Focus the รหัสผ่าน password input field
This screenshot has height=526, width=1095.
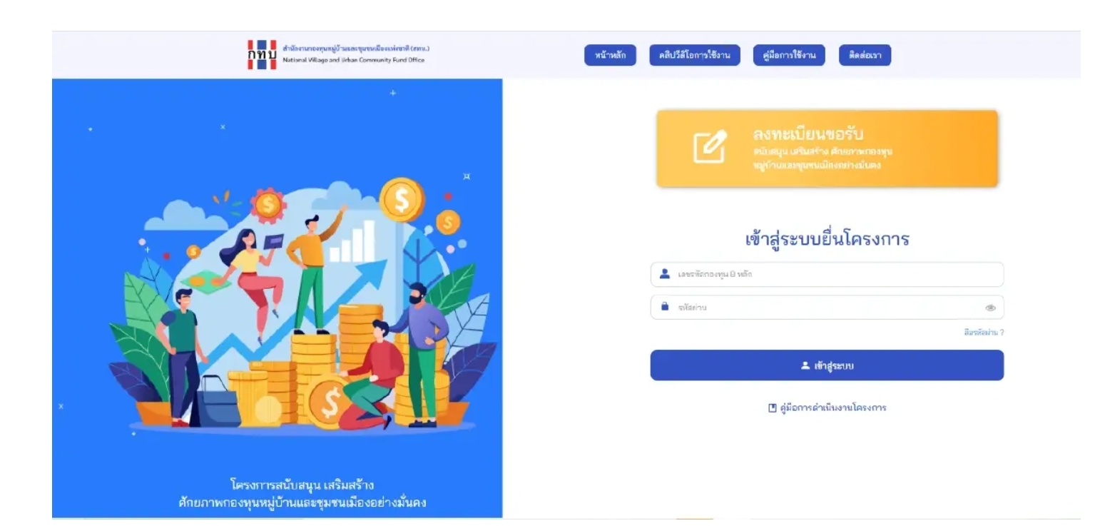click(x=827, y=307)
